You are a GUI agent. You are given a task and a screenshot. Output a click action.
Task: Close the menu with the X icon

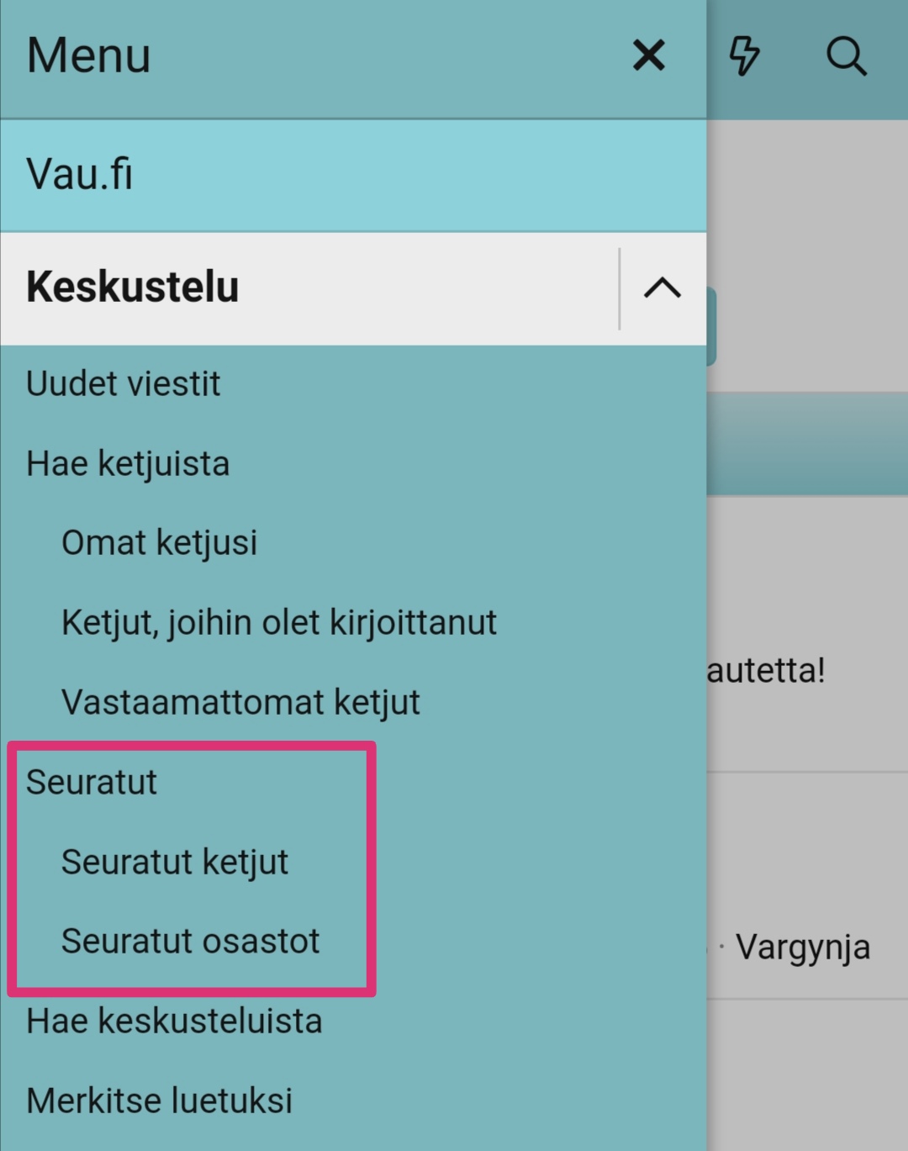pos(648,55)
